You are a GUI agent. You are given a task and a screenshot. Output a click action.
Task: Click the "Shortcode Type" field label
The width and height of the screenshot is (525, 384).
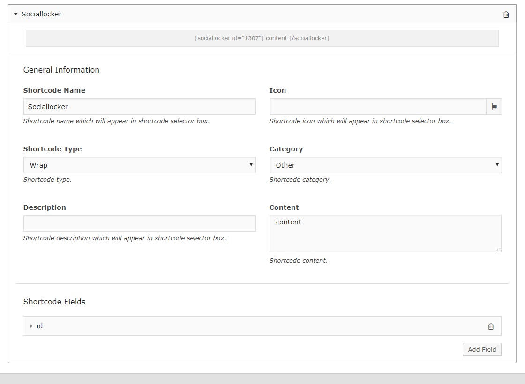52,149
